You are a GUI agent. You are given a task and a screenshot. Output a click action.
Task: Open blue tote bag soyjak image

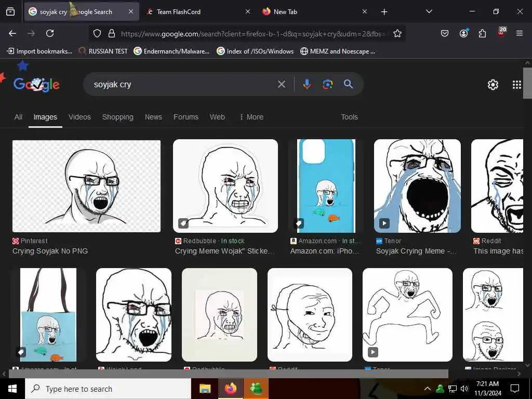point(48,315)
